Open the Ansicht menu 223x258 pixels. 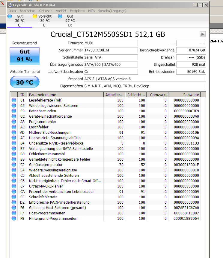tap(61, 11)
